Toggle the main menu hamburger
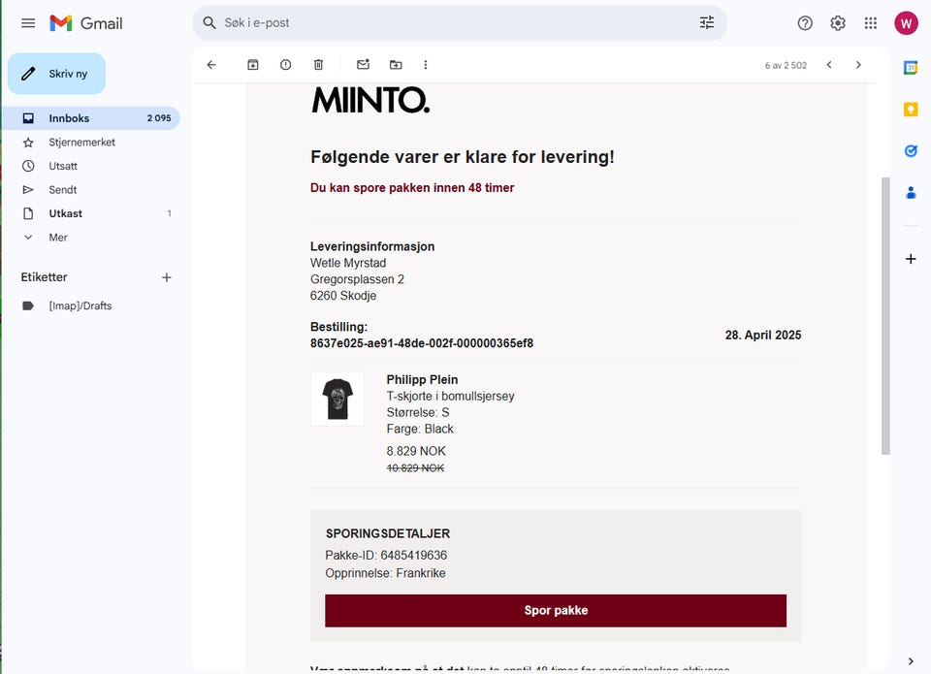The height and width of the screenshot is (674, 931). (x=28, y=23)
